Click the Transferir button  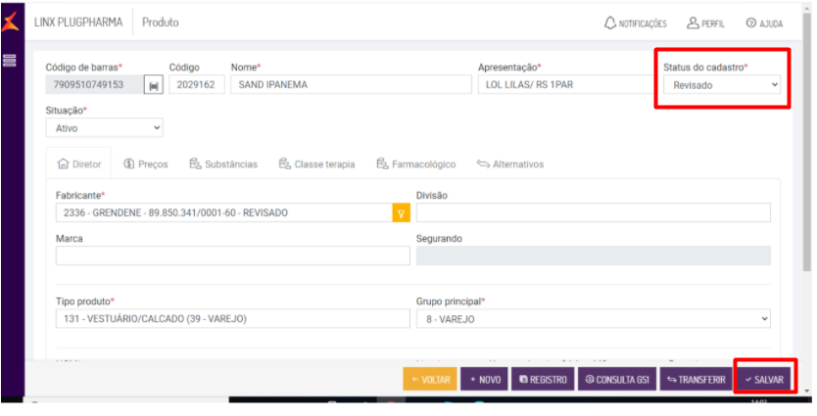point(696,379)
